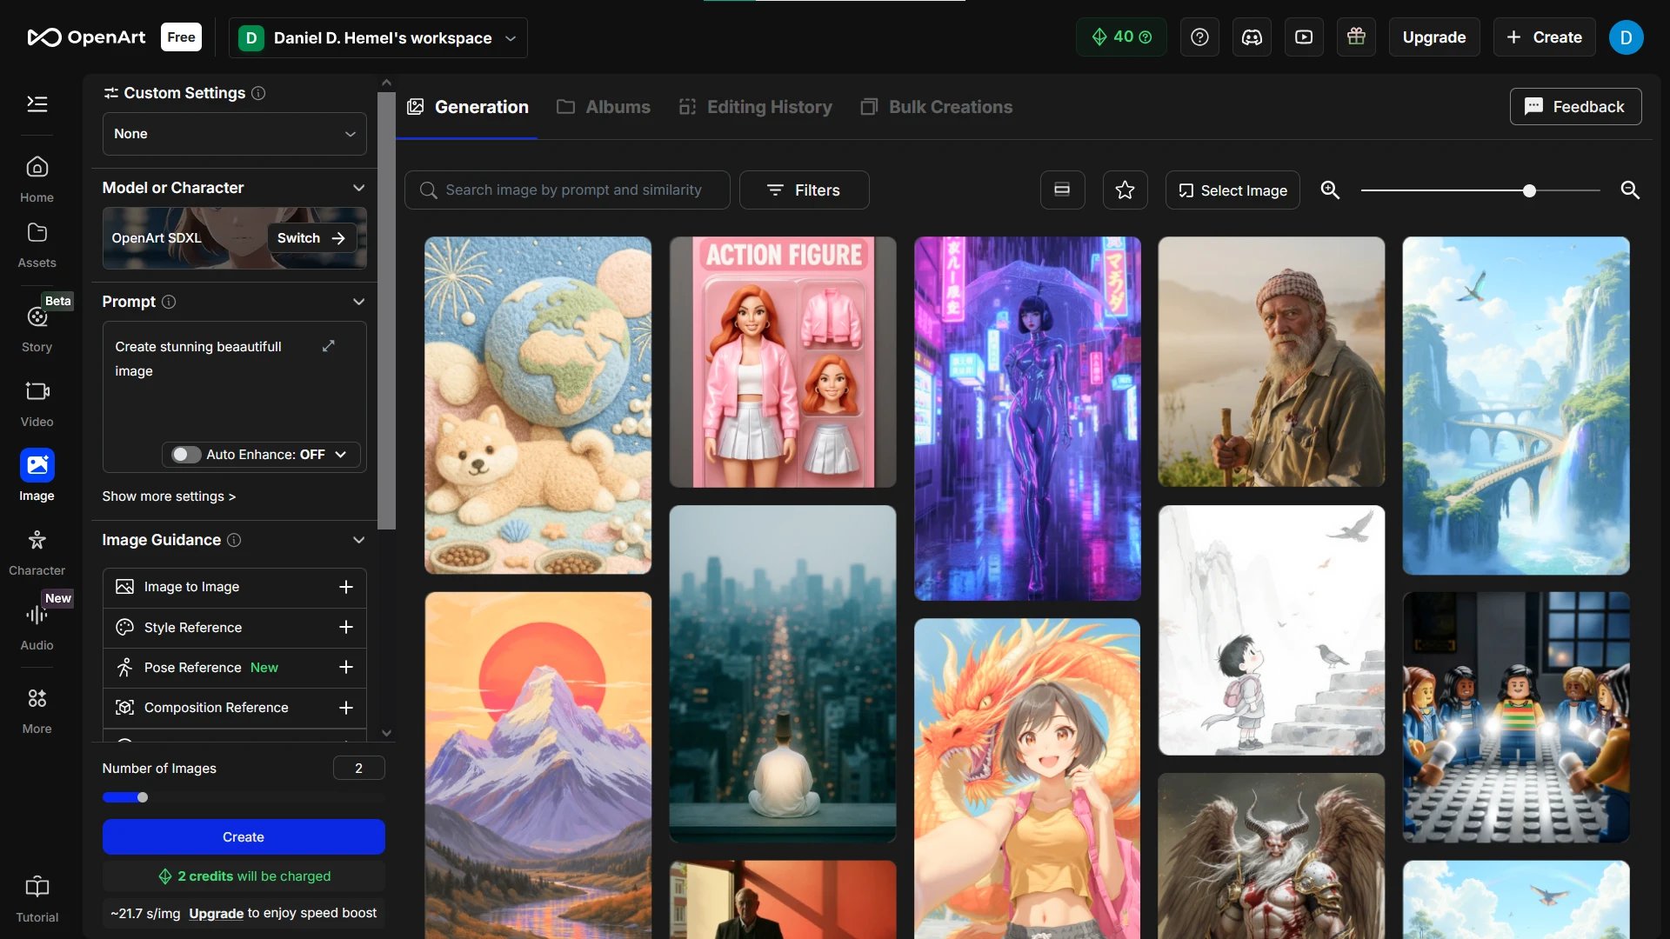Open the Character tool
The height and width of the screenshot is (939, 1670).
(x=37, y=549)
